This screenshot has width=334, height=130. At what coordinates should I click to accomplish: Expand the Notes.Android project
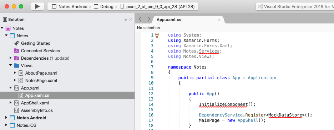6,118
